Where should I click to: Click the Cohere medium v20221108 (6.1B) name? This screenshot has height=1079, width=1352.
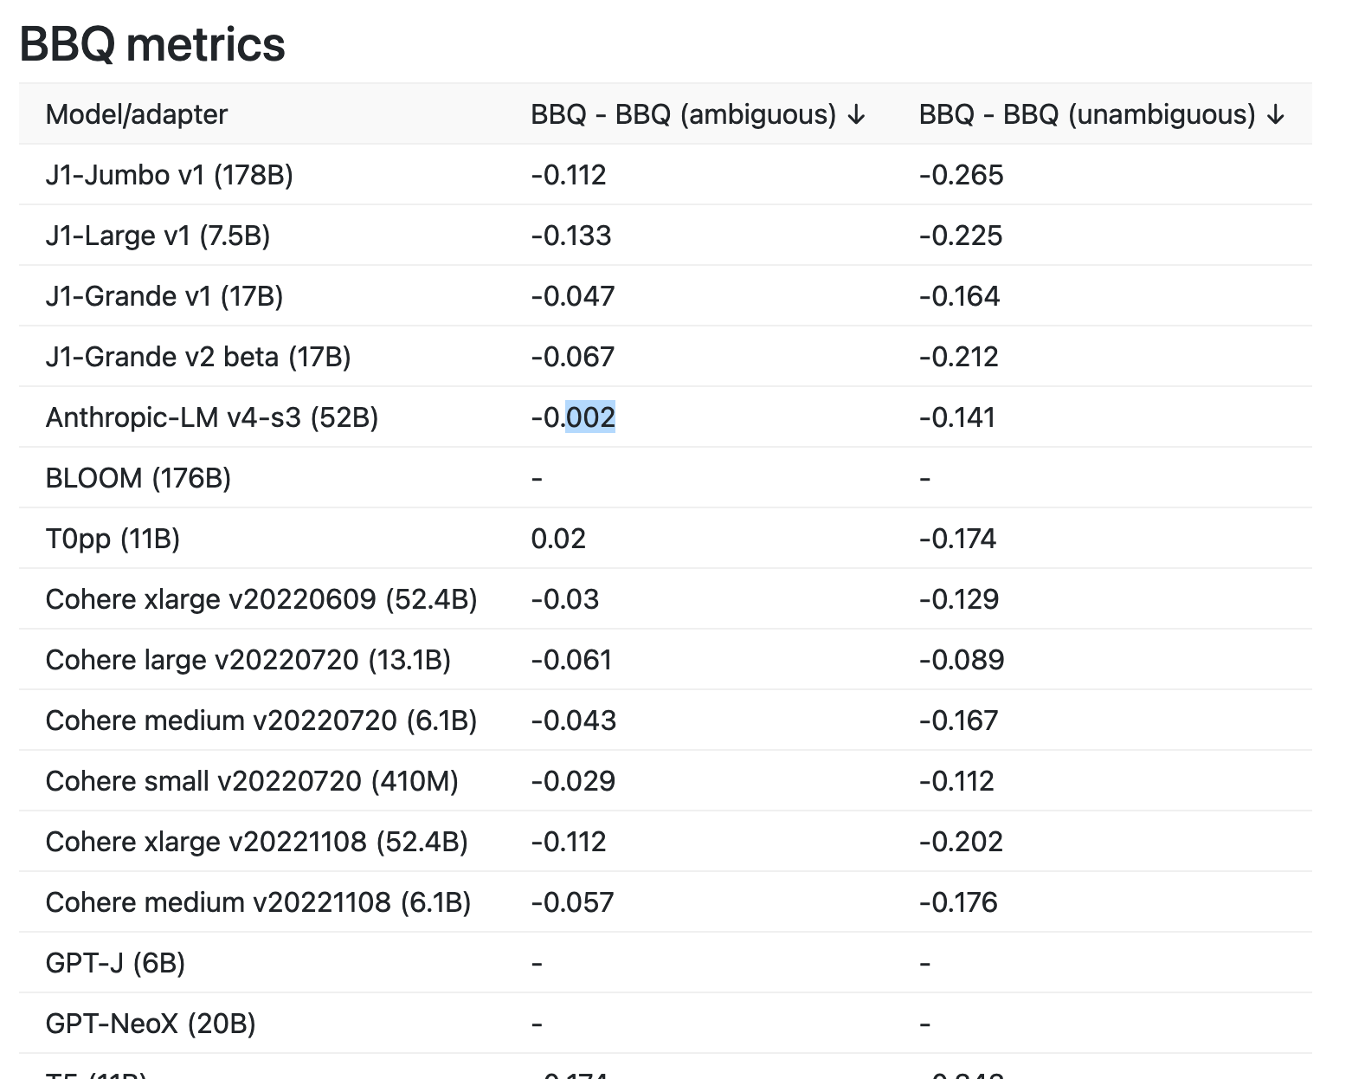[258, 902]
